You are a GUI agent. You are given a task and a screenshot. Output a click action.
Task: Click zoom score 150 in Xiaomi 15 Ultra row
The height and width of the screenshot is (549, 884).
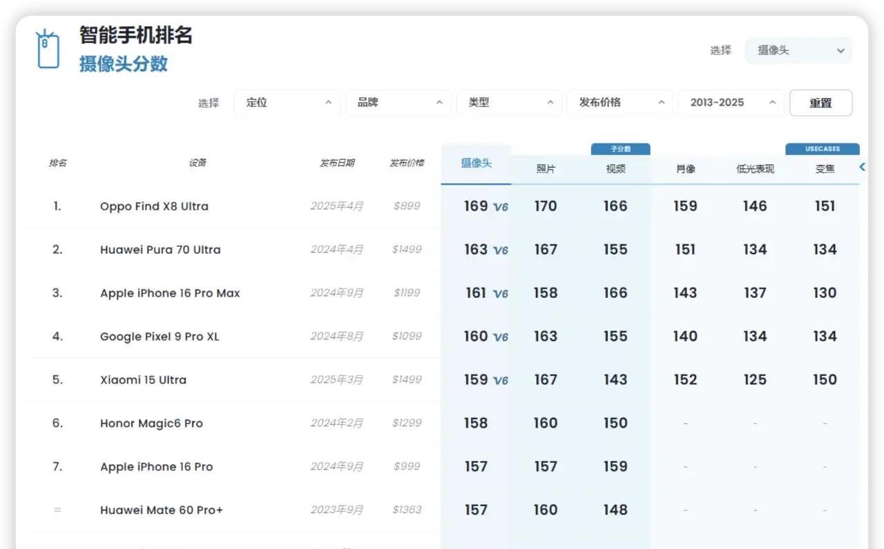point(825,380)
